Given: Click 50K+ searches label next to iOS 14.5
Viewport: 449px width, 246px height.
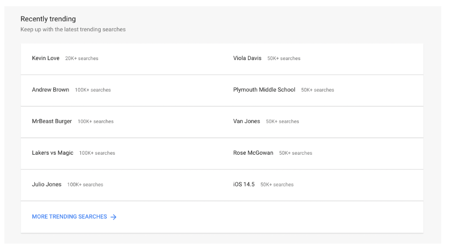Looking at the screenshot, I should (x=277, y=184).
